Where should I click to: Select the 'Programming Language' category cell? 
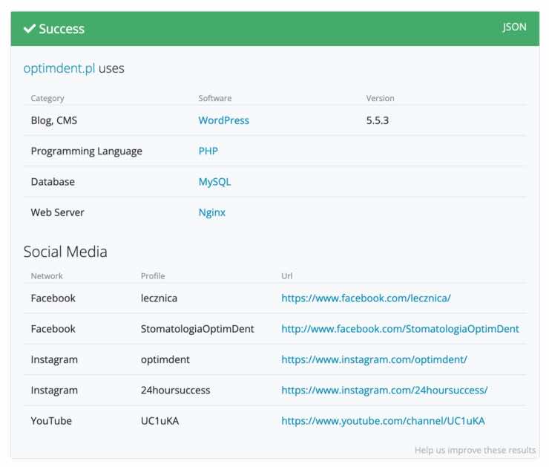pos(87,151)
